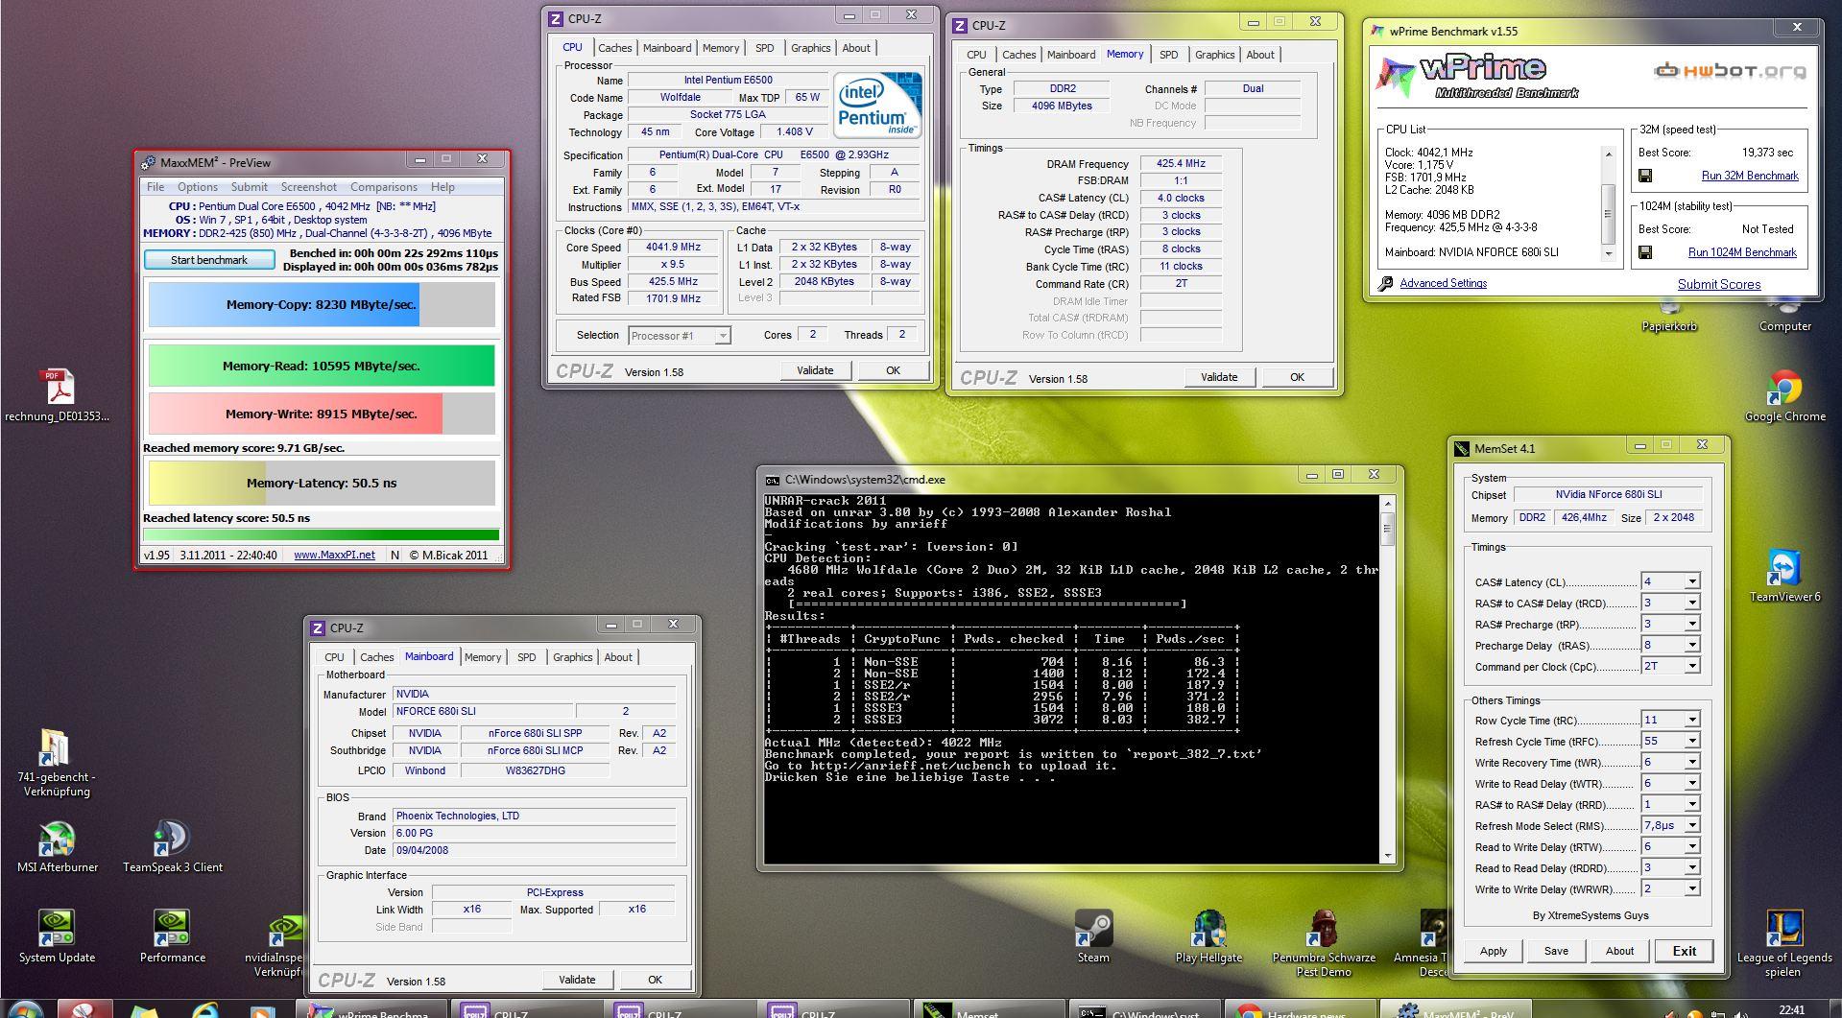Click the Core Voltage field showing 1.408 V
This screenshot has width=1842, height=1018.
click(795, 132)
